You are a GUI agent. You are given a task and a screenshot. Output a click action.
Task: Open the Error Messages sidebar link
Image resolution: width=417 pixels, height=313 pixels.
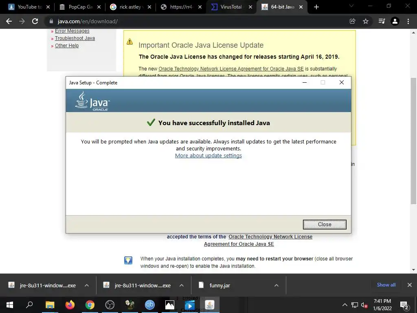point(72,31)
